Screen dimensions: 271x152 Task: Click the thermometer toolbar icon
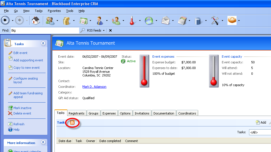(x=132, y=20)
